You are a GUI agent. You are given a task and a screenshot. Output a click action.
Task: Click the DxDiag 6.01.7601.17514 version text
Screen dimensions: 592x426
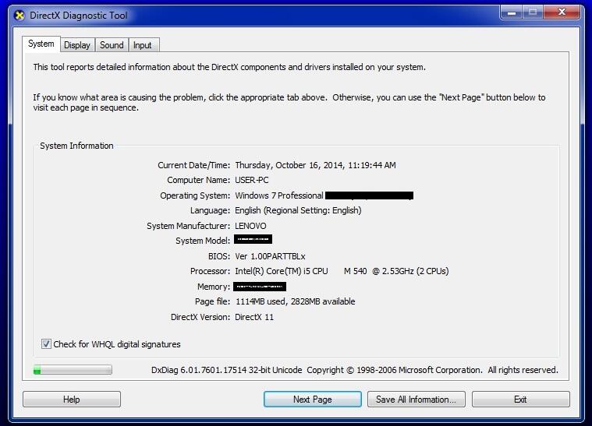click(226, 370)
